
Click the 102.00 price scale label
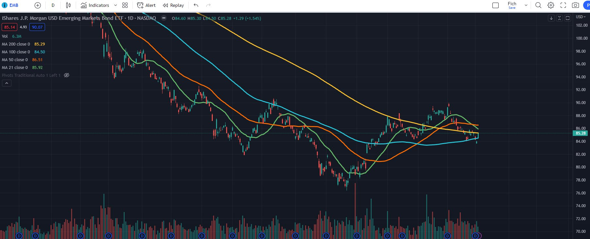coord(582,25)
